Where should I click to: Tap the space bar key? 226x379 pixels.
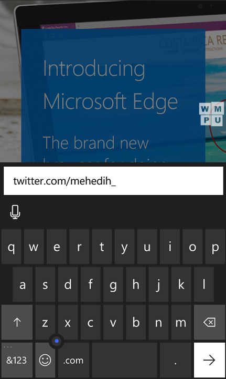[124, 360]
